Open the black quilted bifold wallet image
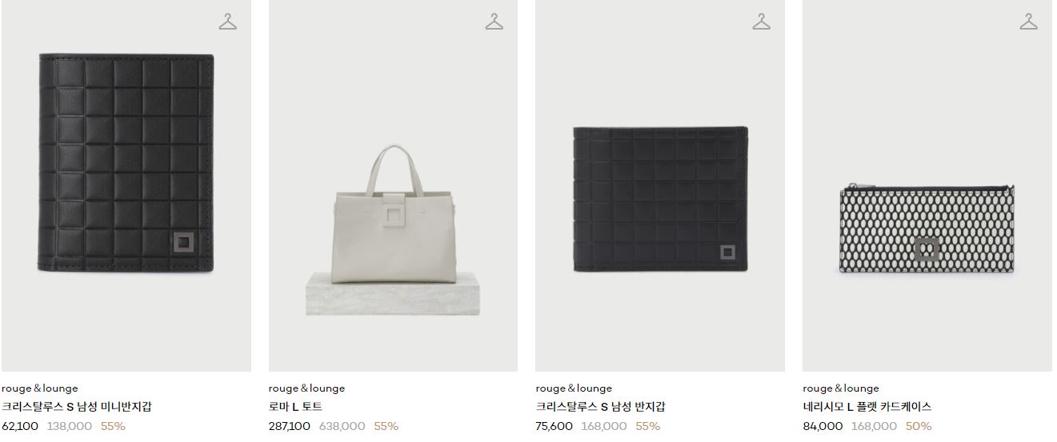The image size is (1057, 442). click(660, 185)
